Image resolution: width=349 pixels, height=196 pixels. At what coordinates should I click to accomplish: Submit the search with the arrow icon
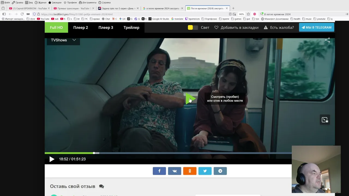[347, 14]
